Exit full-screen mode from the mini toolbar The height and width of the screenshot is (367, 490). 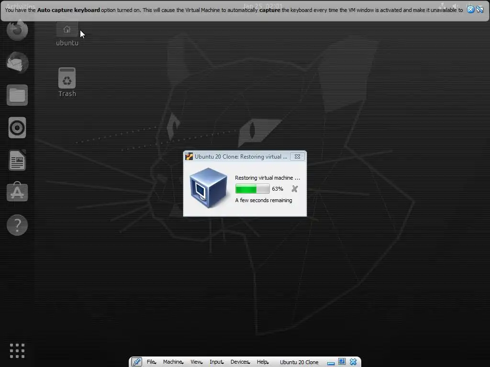click(x=342, y=362)
